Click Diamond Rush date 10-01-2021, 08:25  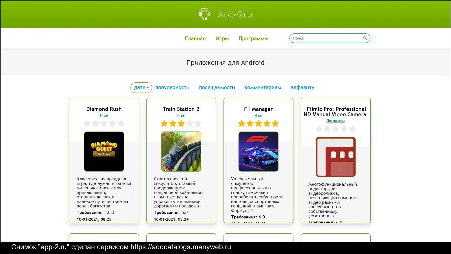click(x=94, y=219)
